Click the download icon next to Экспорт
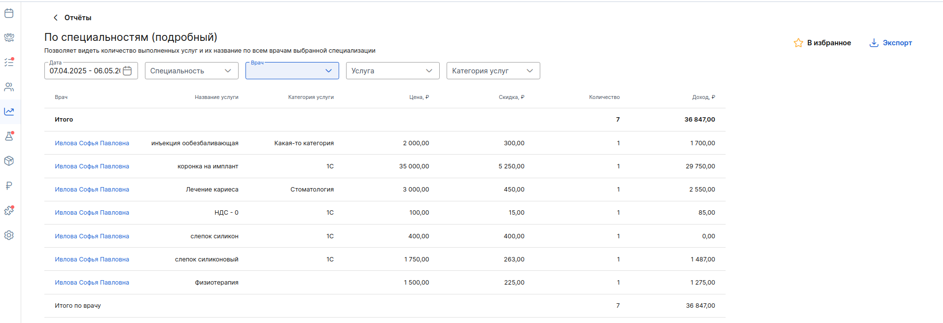 pyautogui.click(x=873, y=43)
